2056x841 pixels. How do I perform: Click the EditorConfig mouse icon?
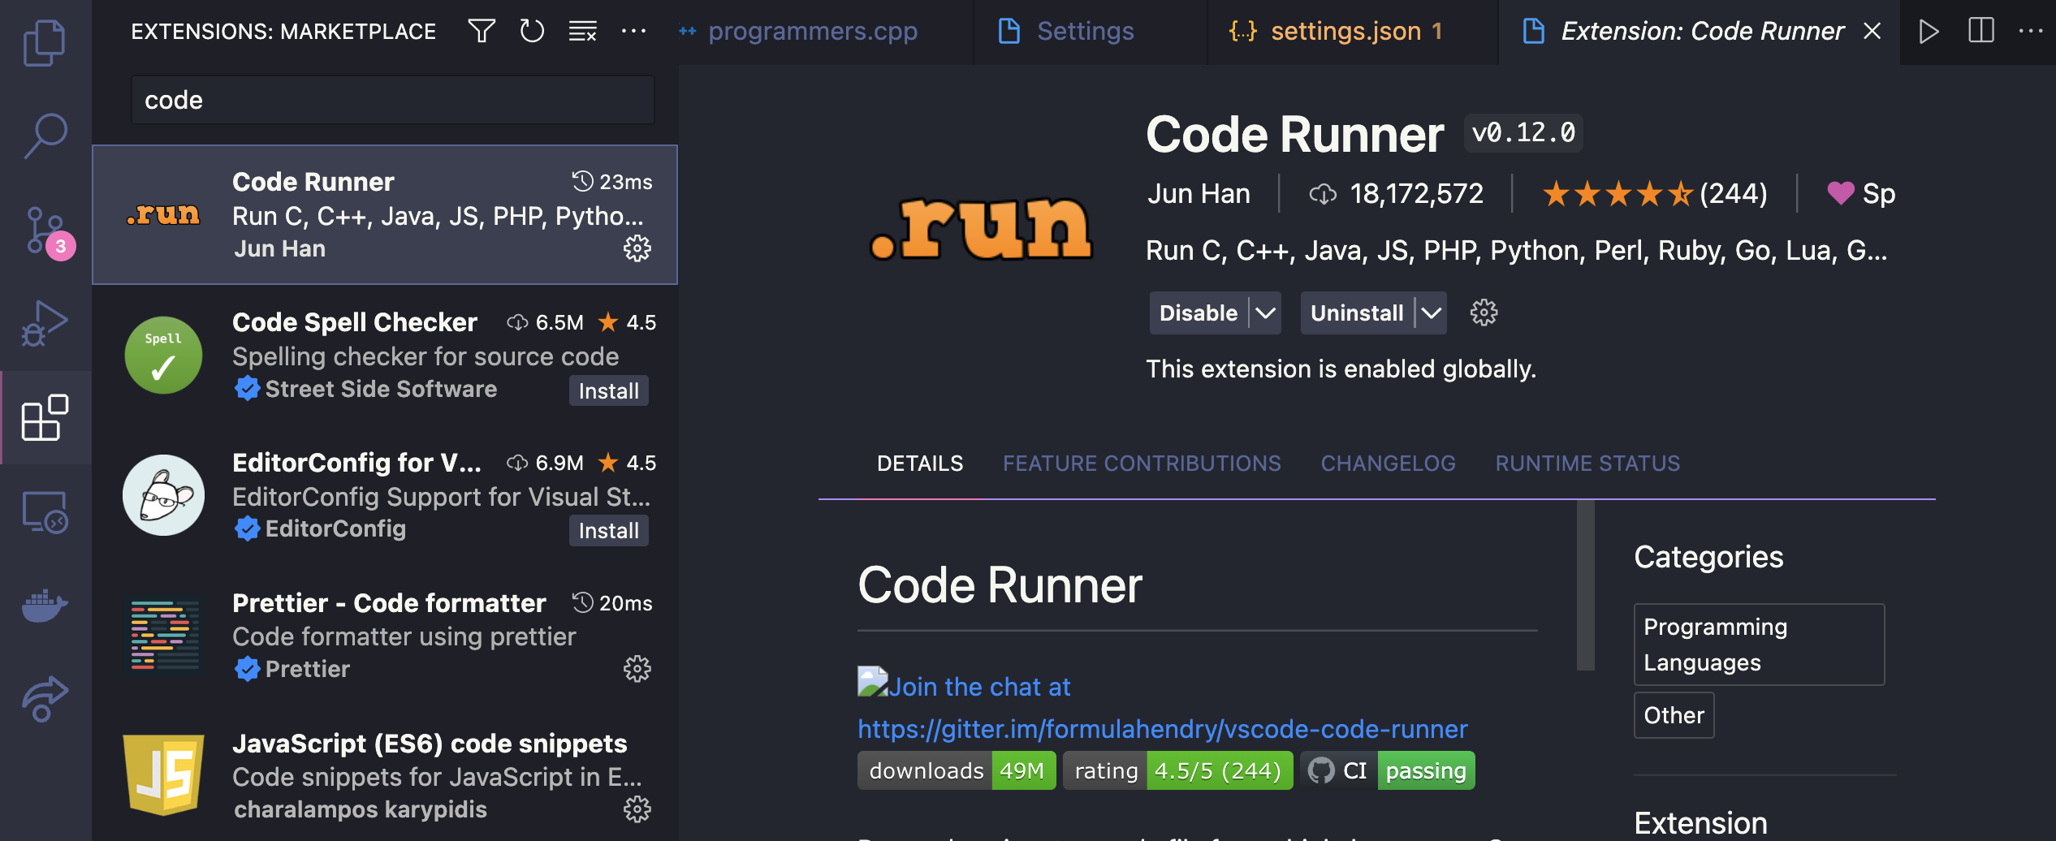point(163,495)
